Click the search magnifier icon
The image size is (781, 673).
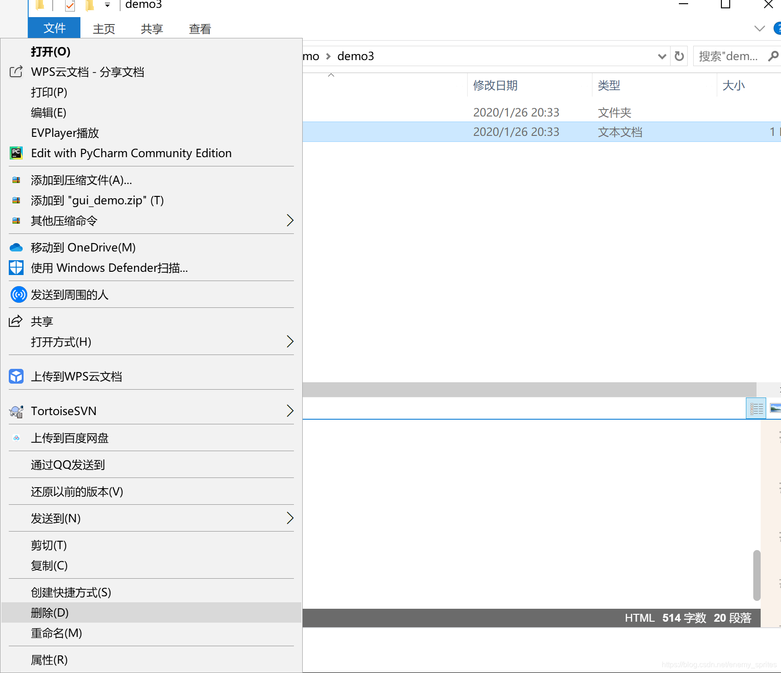(x=773, y=56)
